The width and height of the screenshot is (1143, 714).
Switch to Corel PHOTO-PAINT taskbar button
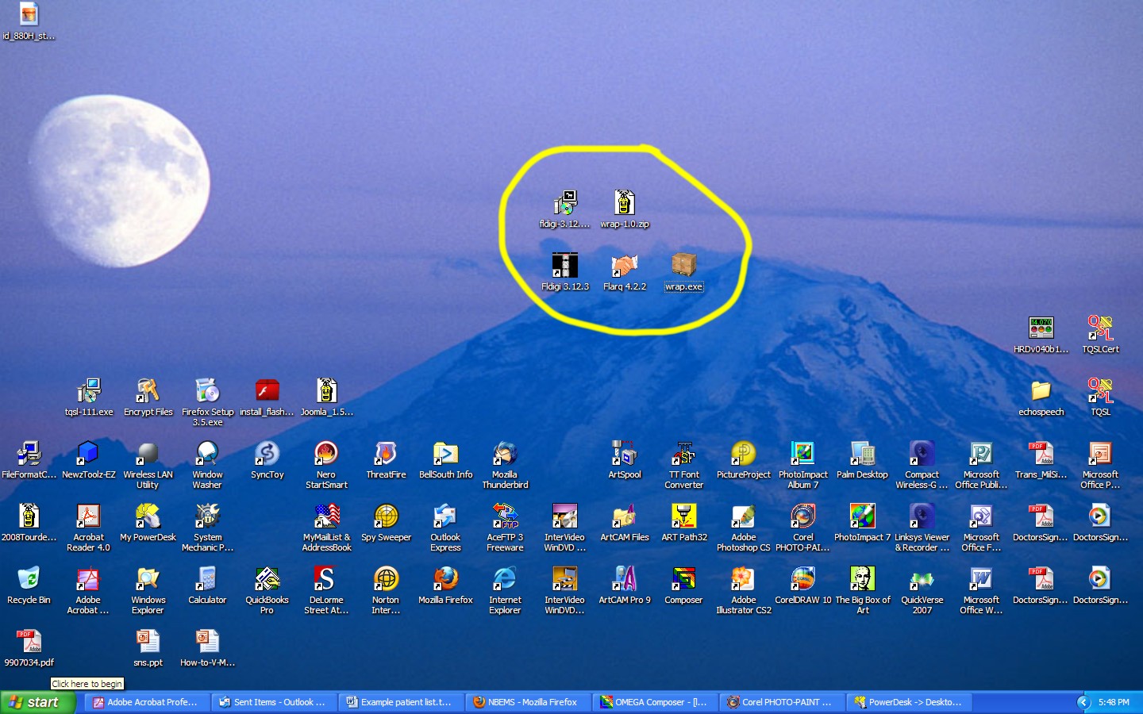click(x=782, y=702)
